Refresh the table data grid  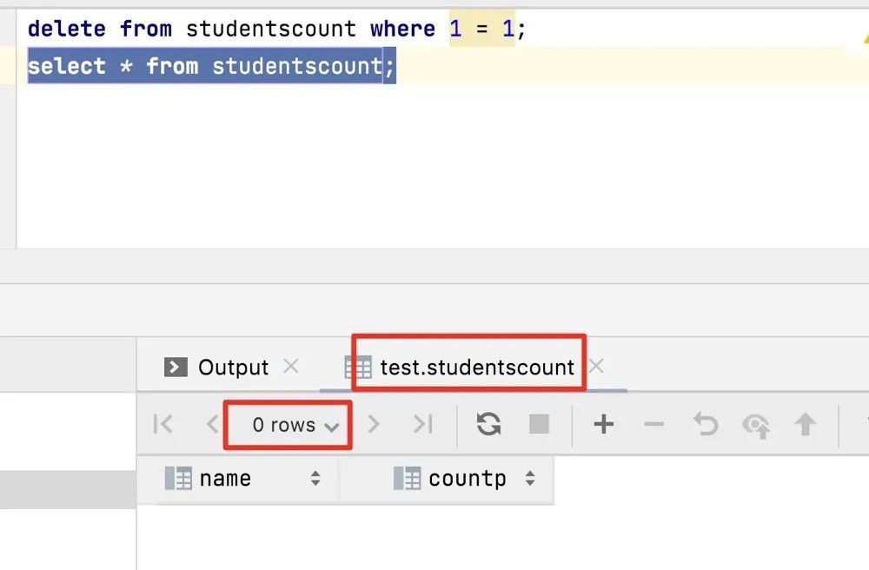[489, 424]
